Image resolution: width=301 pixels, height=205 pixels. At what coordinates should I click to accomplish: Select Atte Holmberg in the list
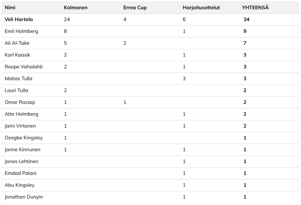point(21,114)
